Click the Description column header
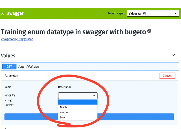Viewport: 181px width, 129px height. (x=65, y=87)
